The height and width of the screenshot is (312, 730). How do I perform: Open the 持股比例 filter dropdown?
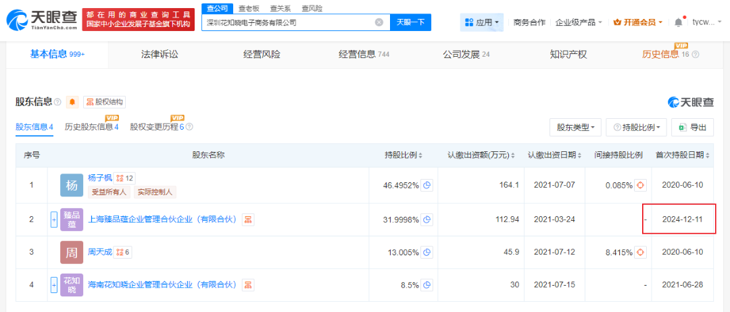click(637, 128)
